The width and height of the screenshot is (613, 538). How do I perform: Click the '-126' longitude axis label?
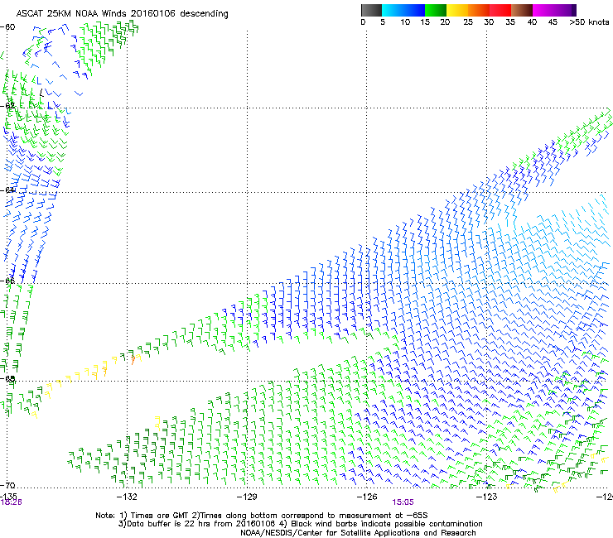point(367,497)
